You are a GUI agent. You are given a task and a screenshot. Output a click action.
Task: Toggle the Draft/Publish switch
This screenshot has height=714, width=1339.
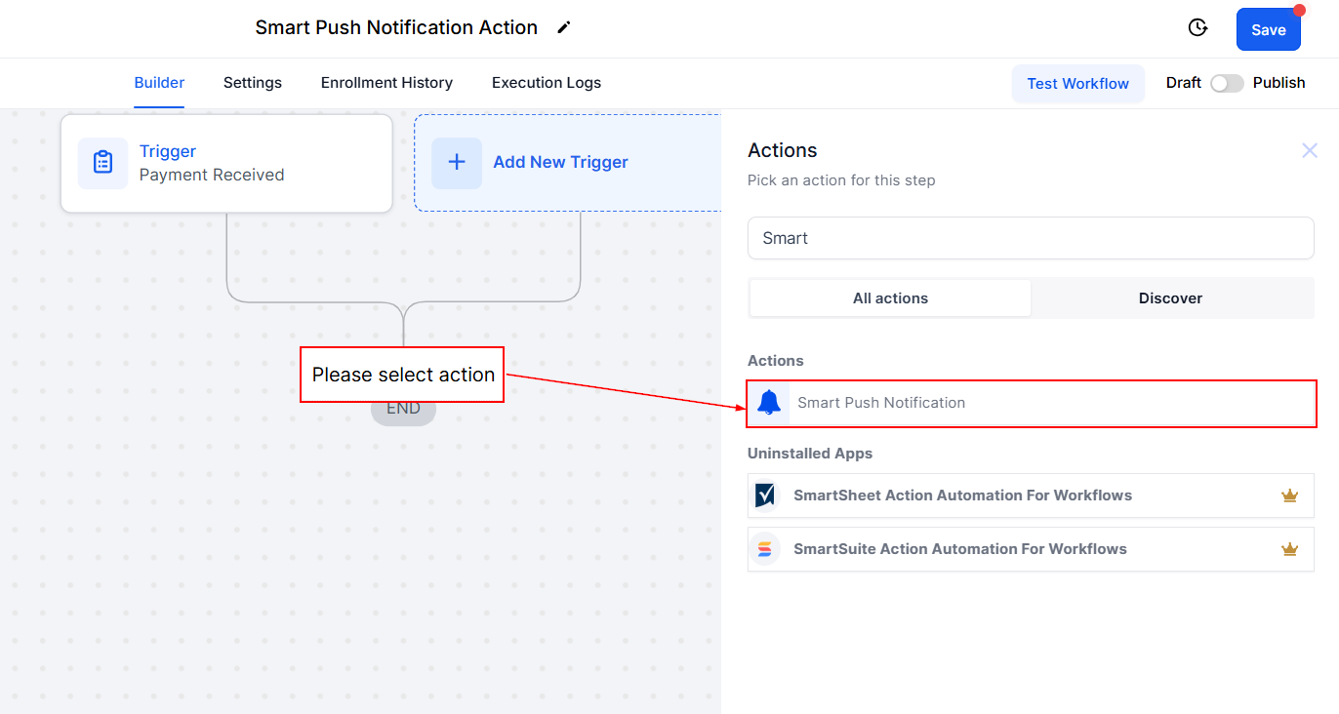pos(1227,83)
